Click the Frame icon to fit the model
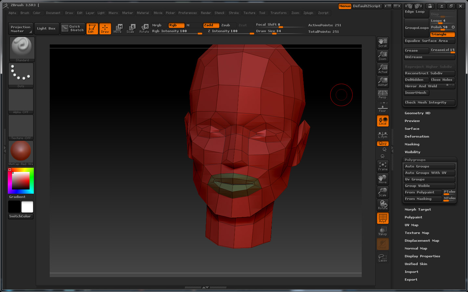This screenshot has width=468, height=292. tap(383, 166)
